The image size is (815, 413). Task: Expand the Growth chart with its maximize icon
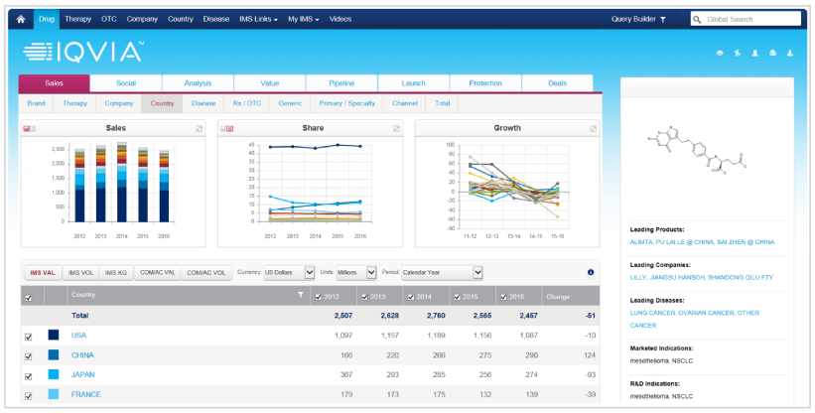(x=594, y=128)
